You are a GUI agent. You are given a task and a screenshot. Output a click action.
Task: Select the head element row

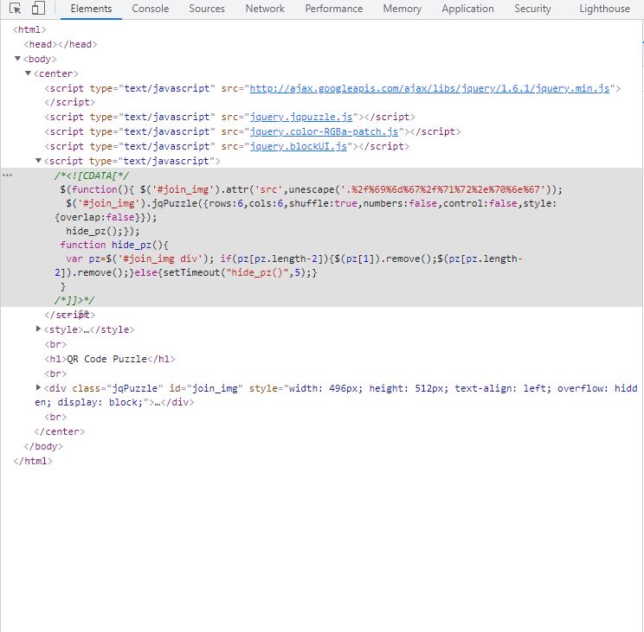tap(61, 44)
